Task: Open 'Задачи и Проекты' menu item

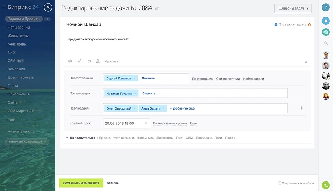Action: pos(24,19)
